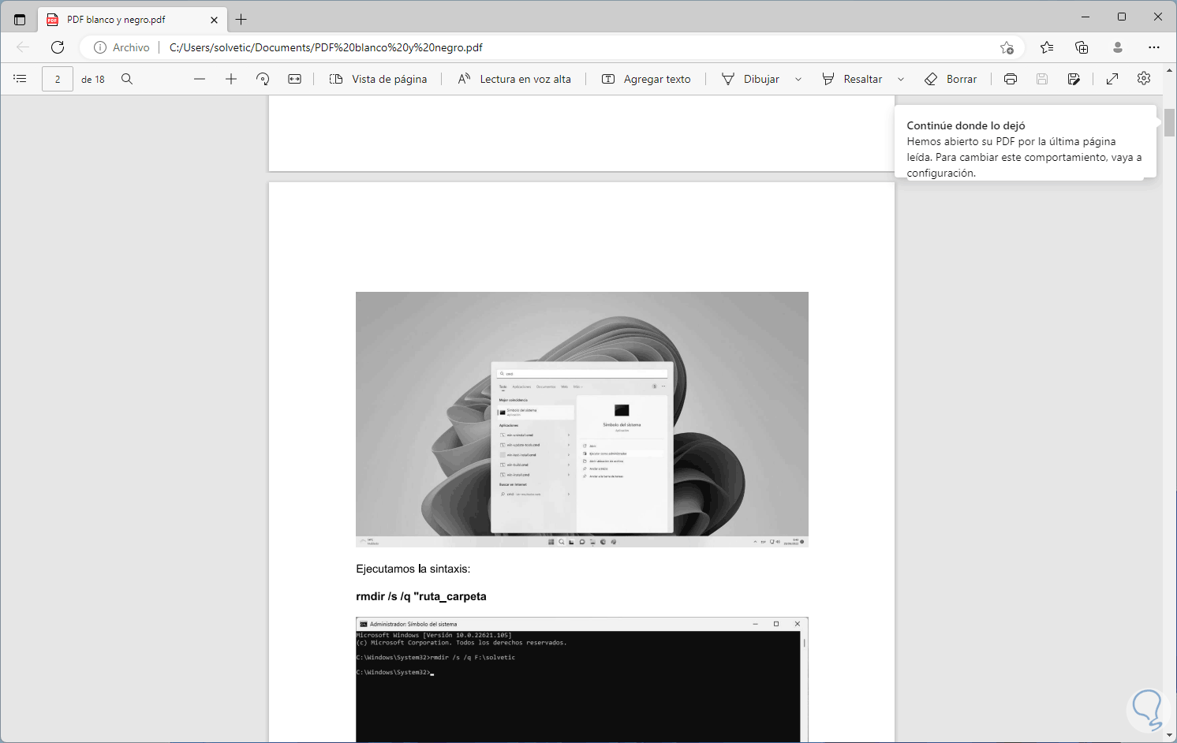View site information icon next to Archivo
The width and height of the screenshot is (1177, 743).
(100, 47)
